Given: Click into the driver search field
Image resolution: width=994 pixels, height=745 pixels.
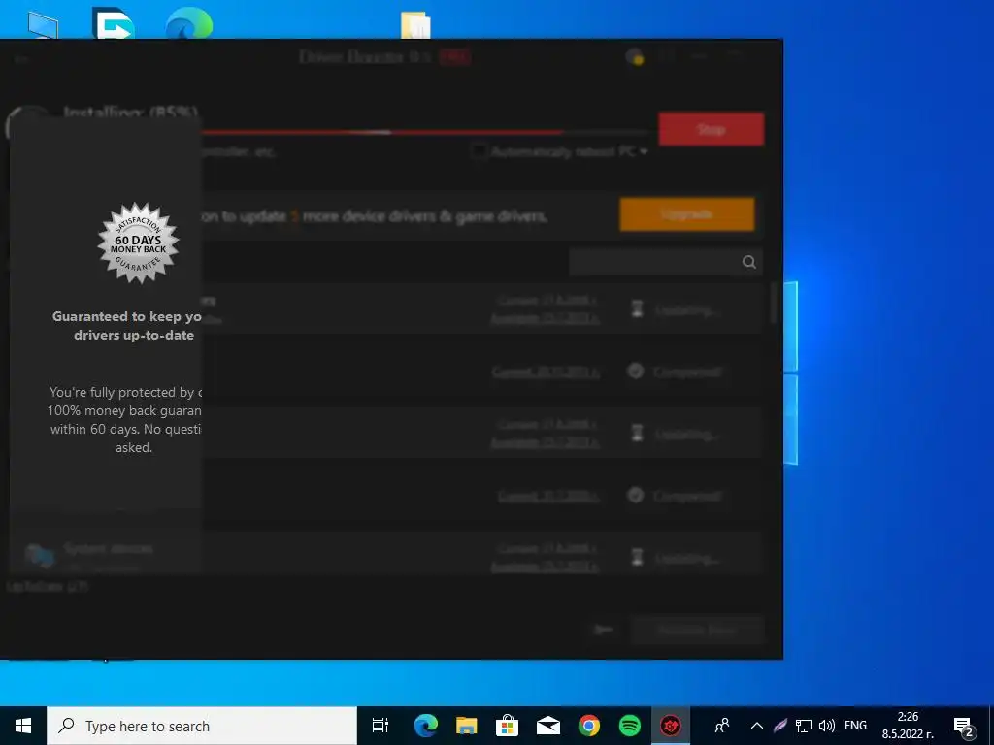Looking at the screenshot, I should (x=666, y=262).
